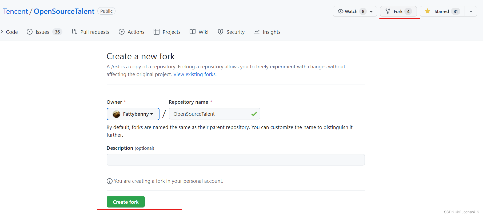
Task: Click the Insights graph icon
Action: [257, 32]
